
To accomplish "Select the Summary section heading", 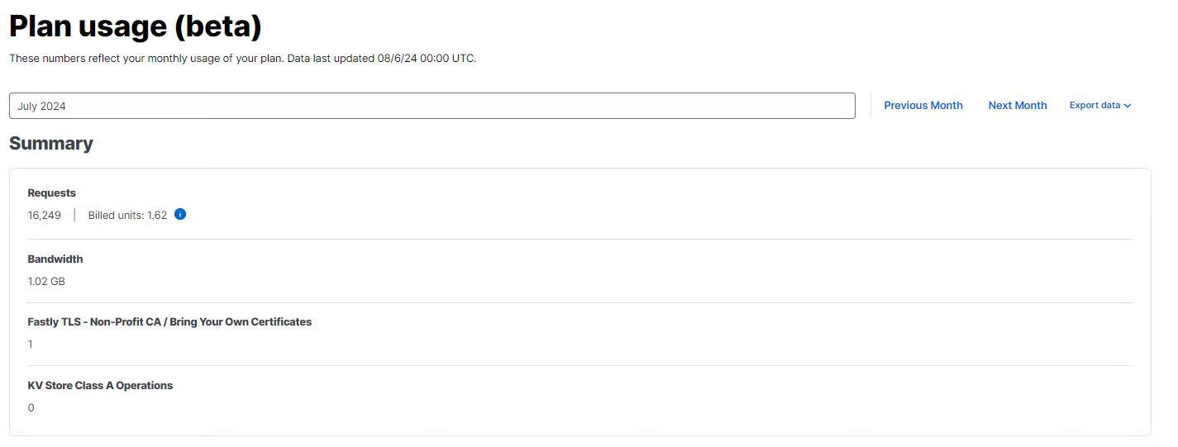I will click(x=51, y=143).
